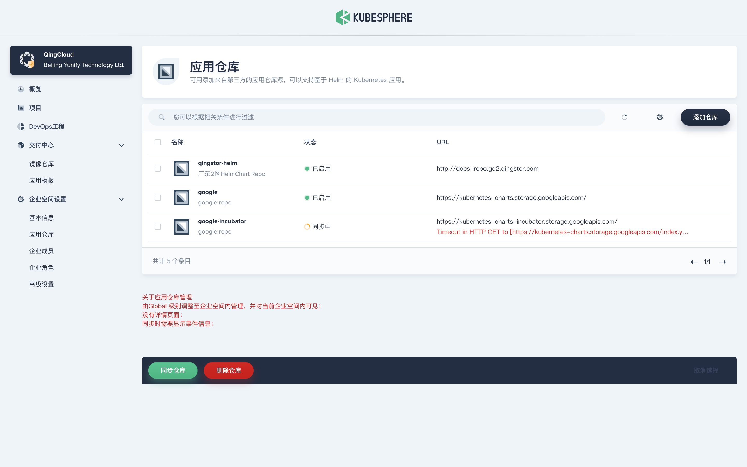The width and height of the screenshot is (747, 467).
Task: Open 镜像仓库 from the sidebar menu
Action: point(41,164)
